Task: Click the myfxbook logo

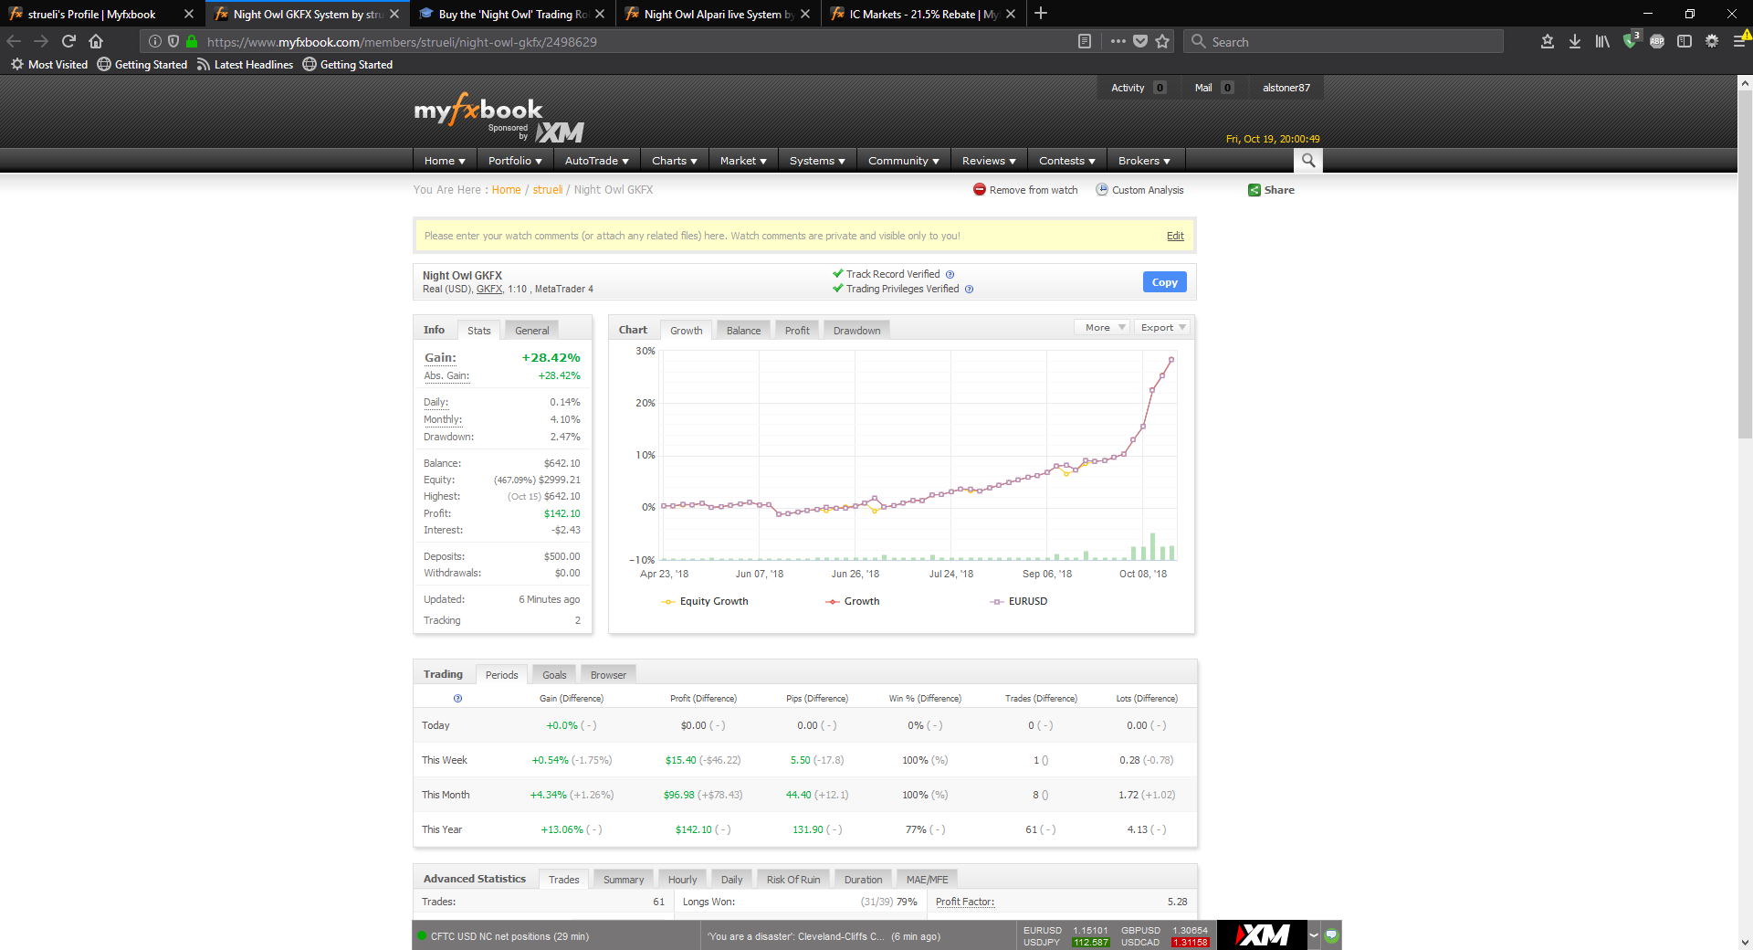Action: [478, 110]
